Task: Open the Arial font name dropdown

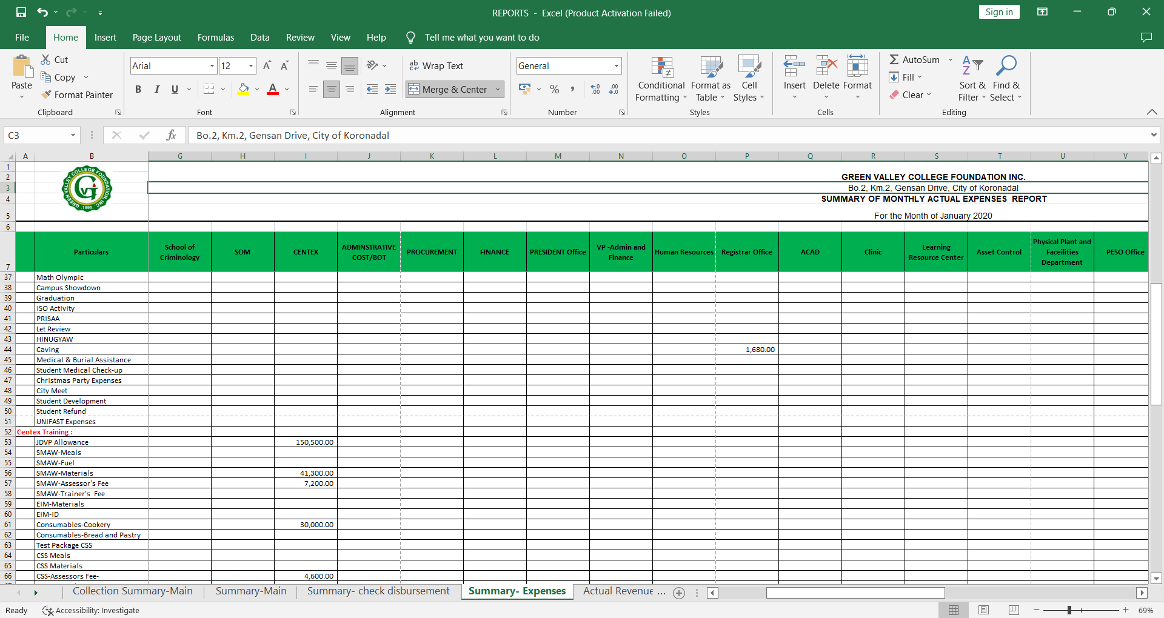Action: click(212, 65)
